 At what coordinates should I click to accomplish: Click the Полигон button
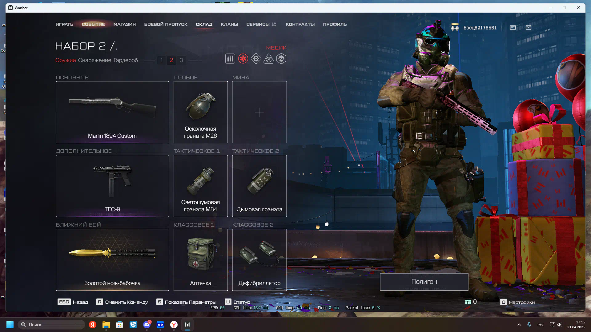[x=424, y=282]
